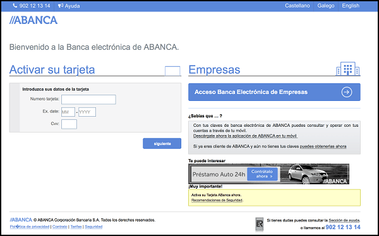Click the top bar phone number 902 12 13 14

35,6
